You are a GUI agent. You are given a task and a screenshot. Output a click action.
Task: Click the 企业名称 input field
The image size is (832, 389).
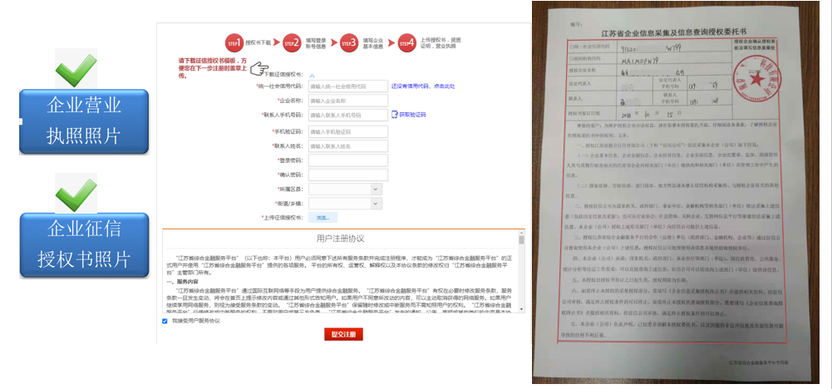click(x=347, y=100)
